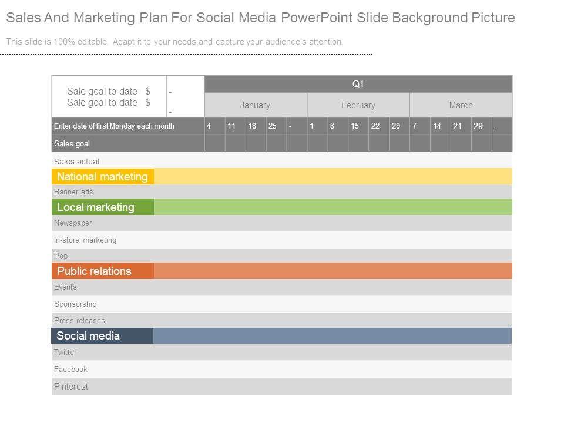Click the February month header
The image size is (564, 423).
[358, 105]
